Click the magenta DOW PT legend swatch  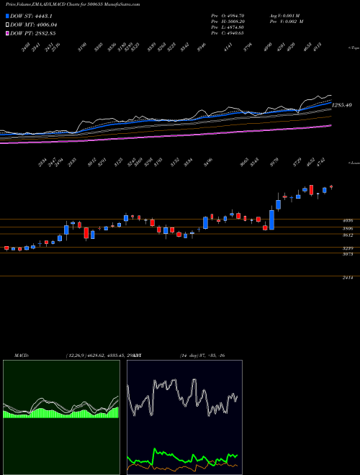tap(7, 33)
